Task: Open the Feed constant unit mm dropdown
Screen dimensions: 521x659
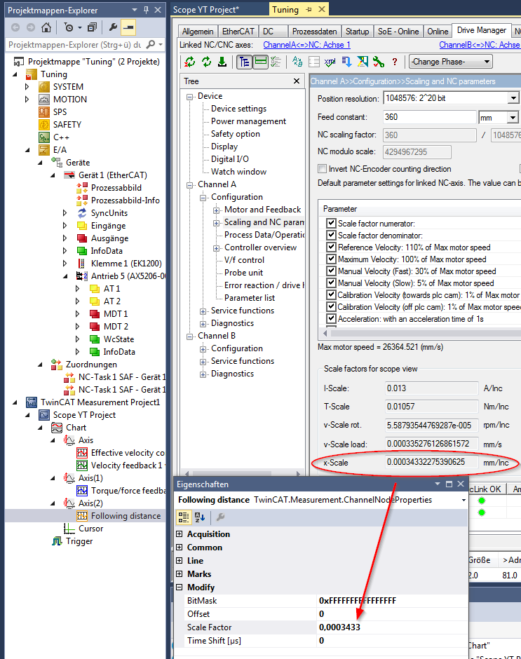Action: [512, 117]
